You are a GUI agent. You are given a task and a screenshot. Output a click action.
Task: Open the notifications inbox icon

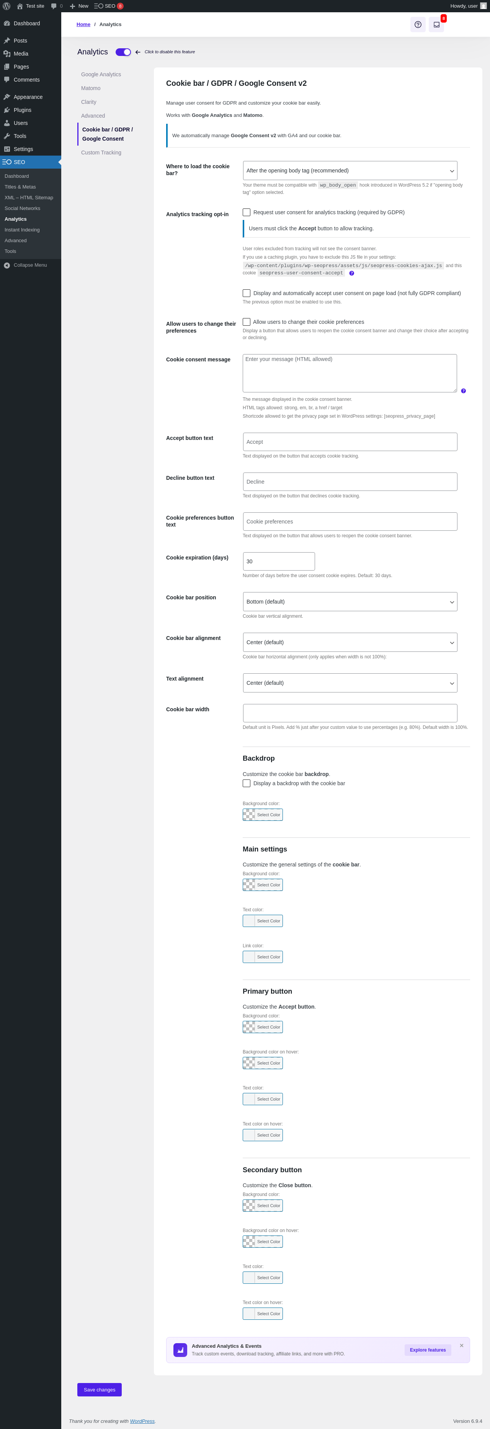tap(436, 25)
